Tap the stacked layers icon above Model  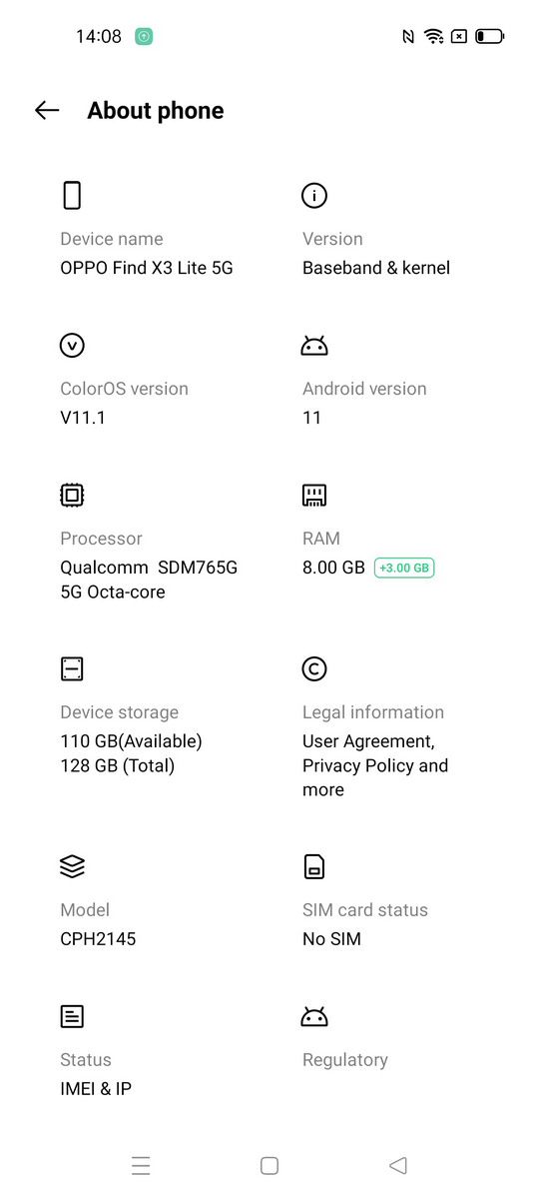[x=72, y=867]
